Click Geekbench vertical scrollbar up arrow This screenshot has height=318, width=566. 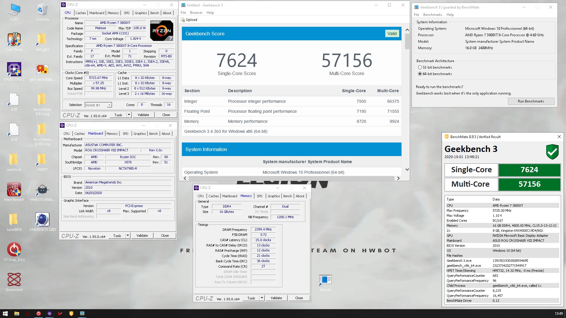pyautogui.click(x=407, y=30)
